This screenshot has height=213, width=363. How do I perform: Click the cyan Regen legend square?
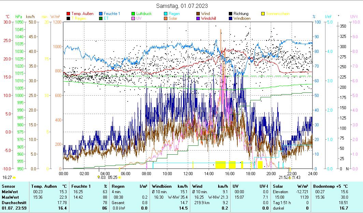[166, 14]
